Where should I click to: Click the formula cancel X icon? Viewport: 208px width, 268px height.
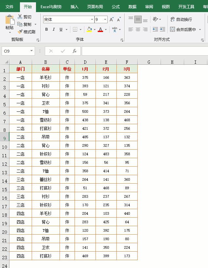click(51, 51)
